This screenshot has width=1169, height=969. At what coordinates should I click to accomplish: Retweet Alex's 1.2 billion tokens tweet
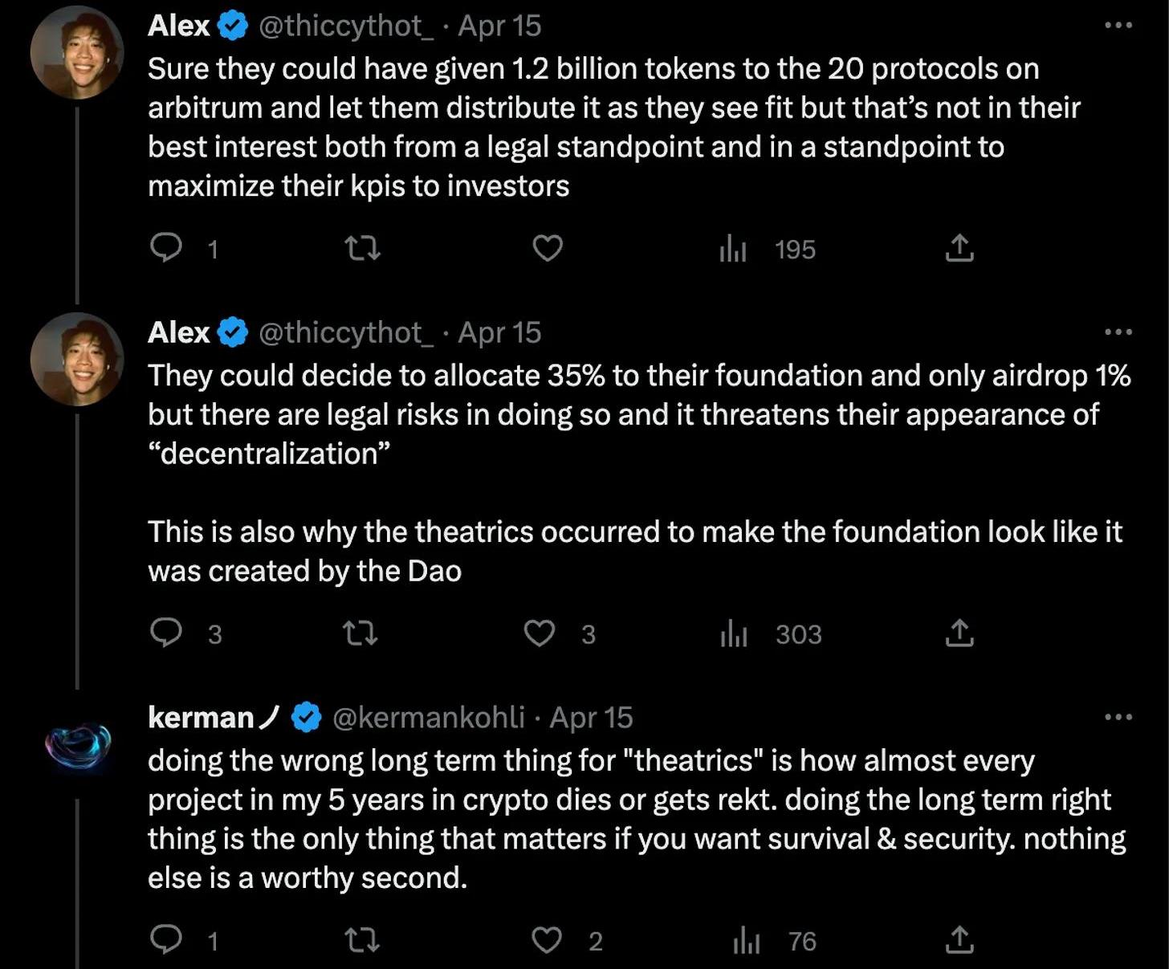[362, 248]
